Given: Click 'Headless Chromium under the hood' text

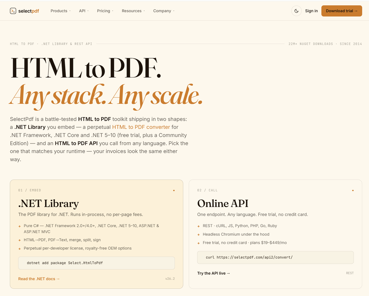Looking at the screenshot, I should click(236, 234).
